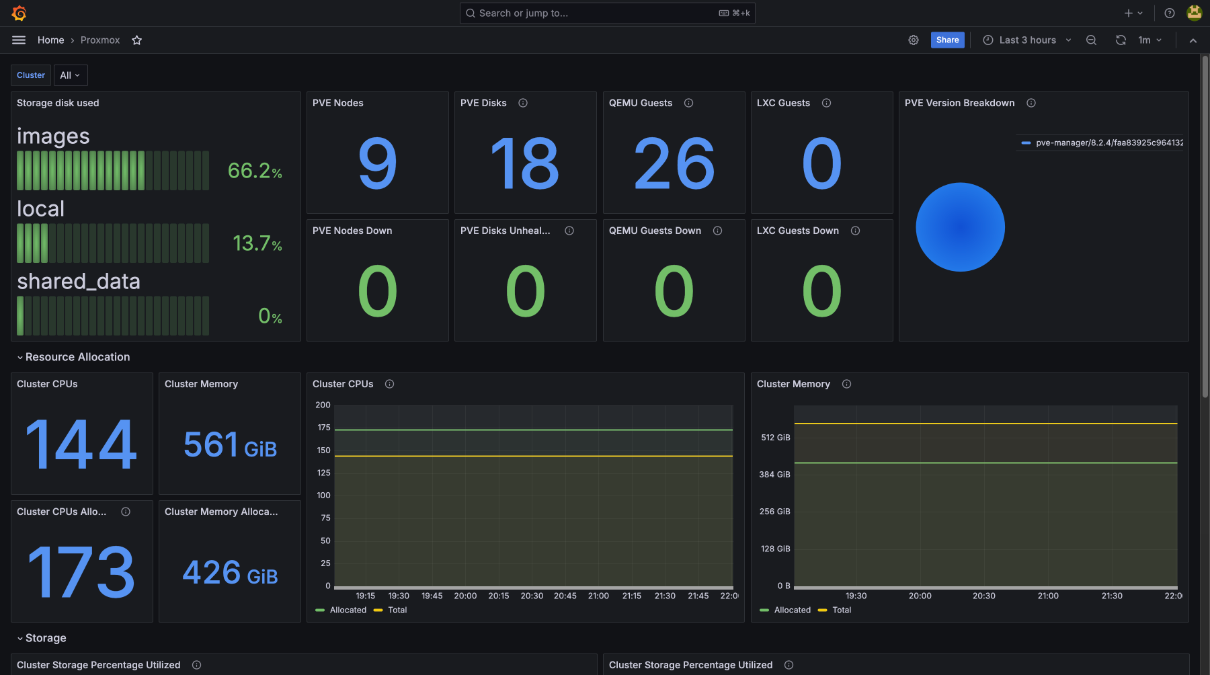Open the Last 3 hours time picker
Screen dimensions: 1210x675
1027,40
